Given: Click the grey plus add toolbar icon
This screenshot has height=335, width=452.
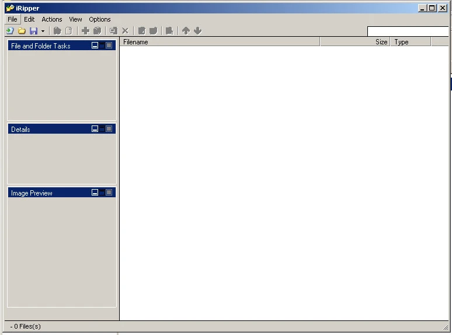Looking at the screenshot, I should (x=86, y=30).
